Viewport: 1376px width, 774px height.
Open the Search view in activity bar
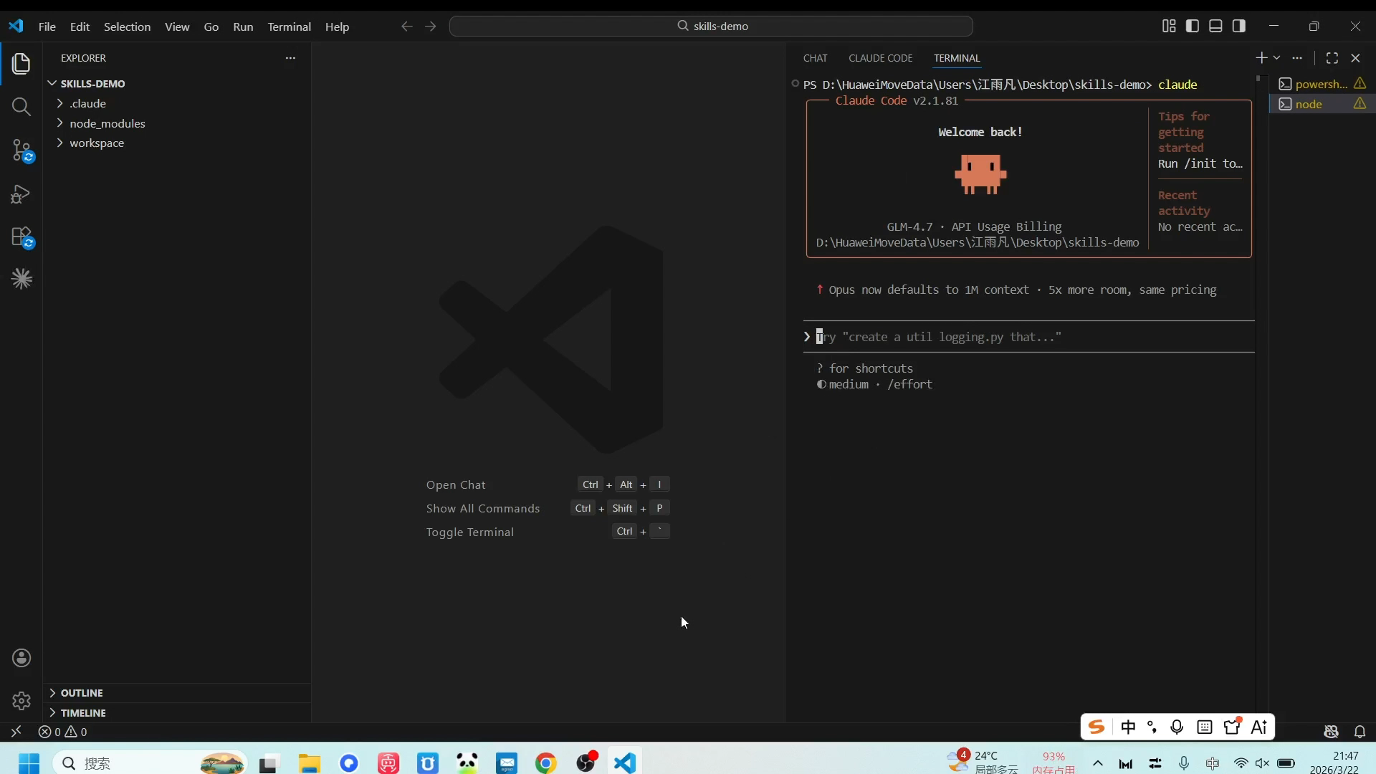(21, 107)
